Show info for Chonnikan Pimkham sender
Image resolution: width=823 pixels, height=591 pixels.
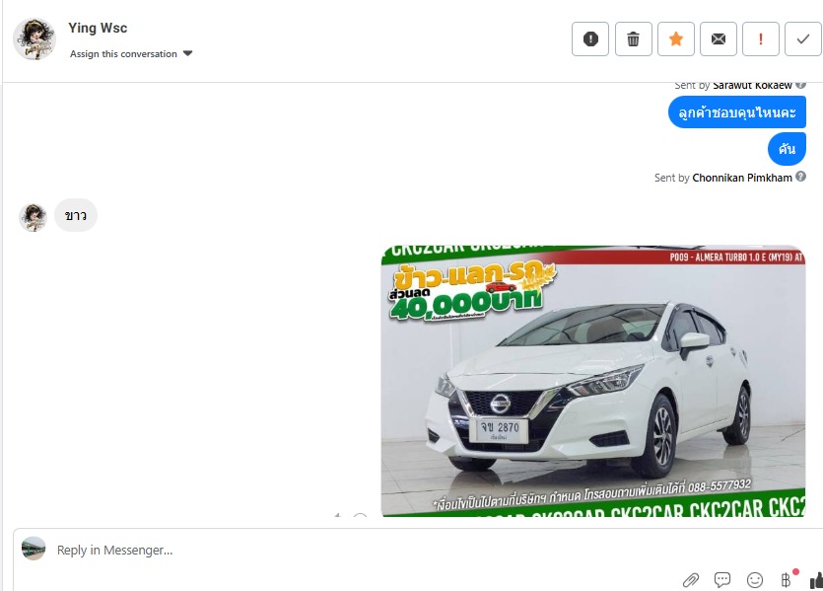coord(800,177)
